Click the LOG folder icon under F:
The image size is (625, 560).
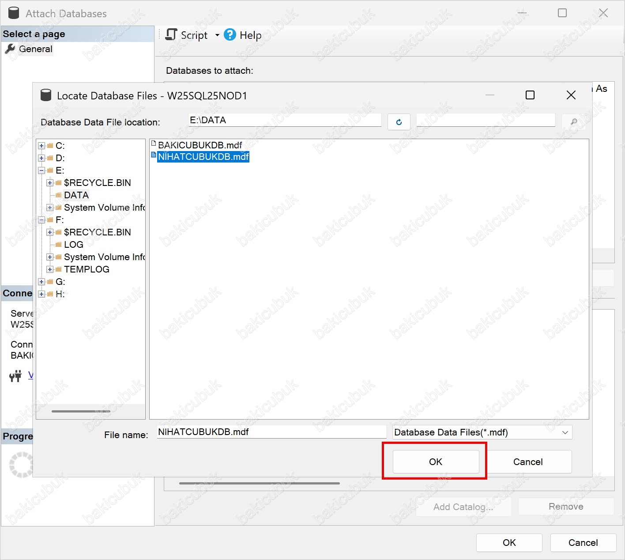click(58, 245)
